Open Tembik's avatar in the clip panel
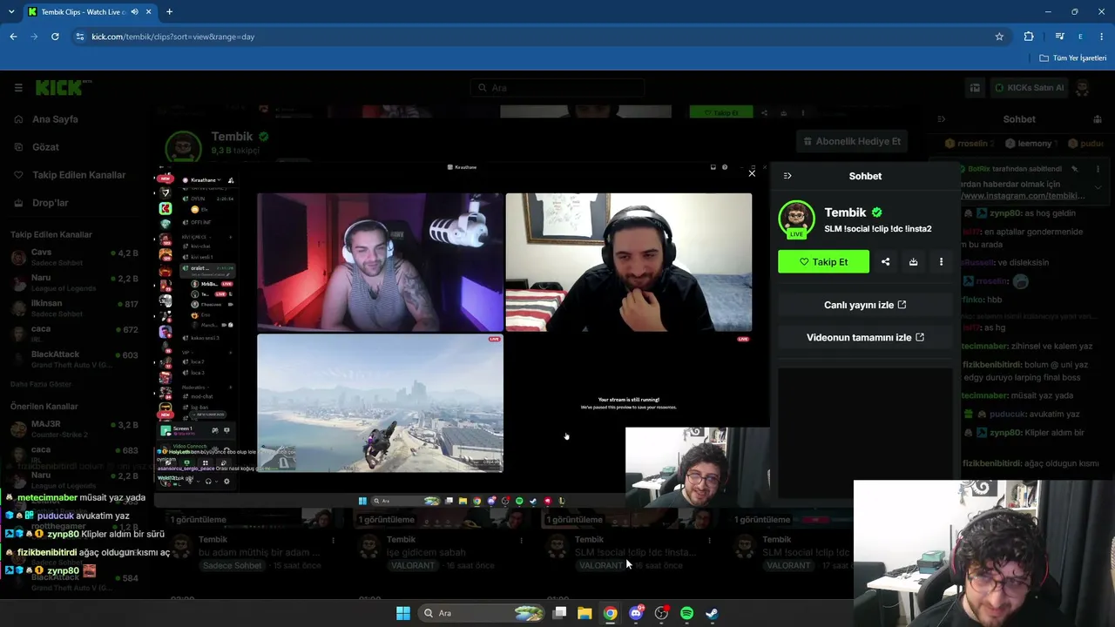 (796, 219)
